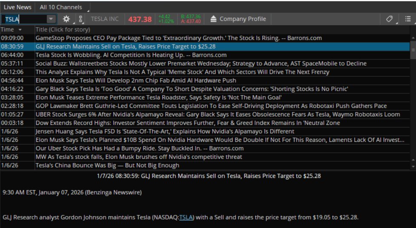Select GLJ Research Maintains Sell on Tesla row
This screenshot has height=228, width=416.
[205, 47]
